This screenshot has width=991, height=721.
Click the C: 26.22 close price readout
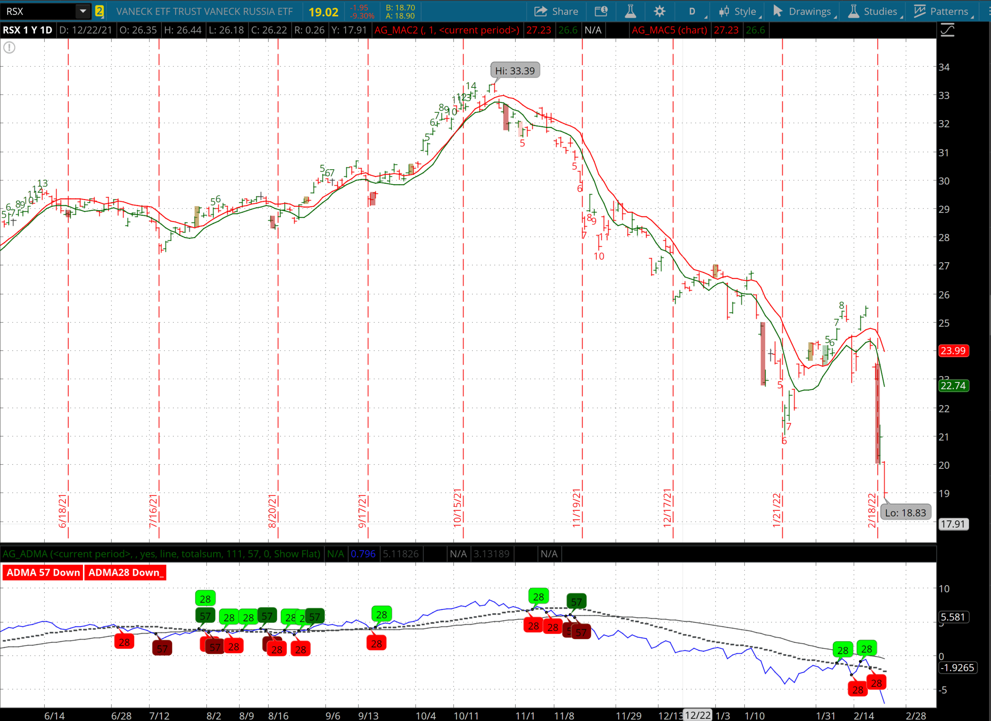tap(269, 30)
